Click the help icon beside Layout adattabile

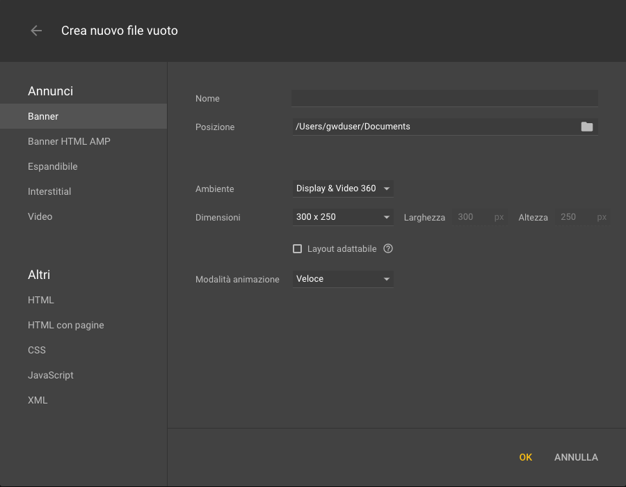(x=388, y=248)
